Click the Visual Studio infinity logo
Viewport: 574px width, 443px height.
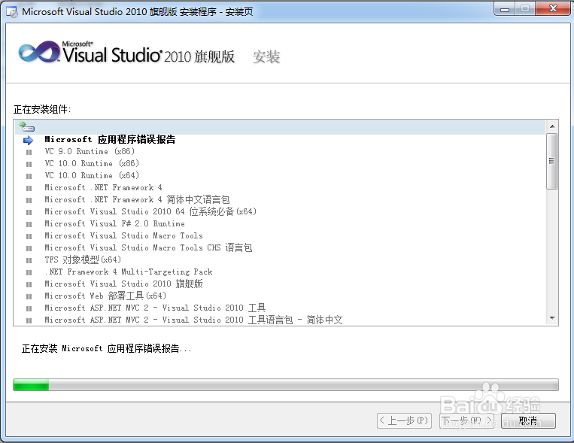pos(39,52)
